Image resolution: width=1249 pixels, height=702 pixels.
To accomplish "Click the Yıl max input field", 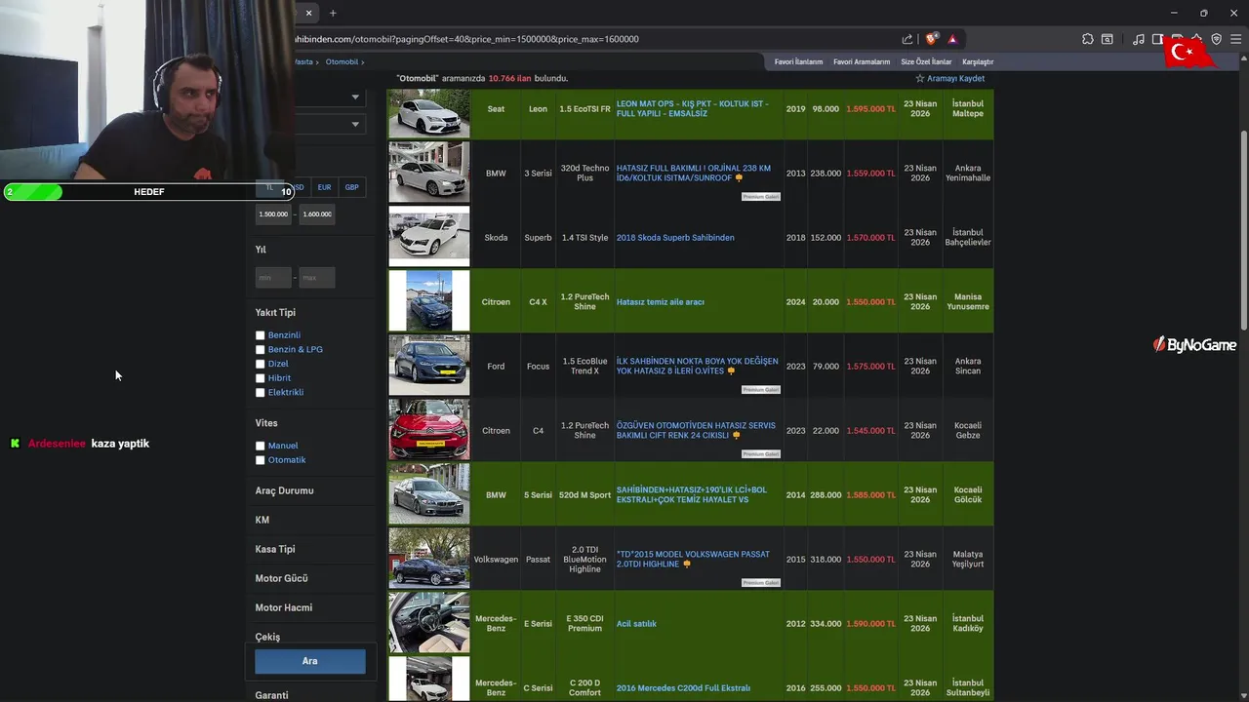I will [317, 278].
